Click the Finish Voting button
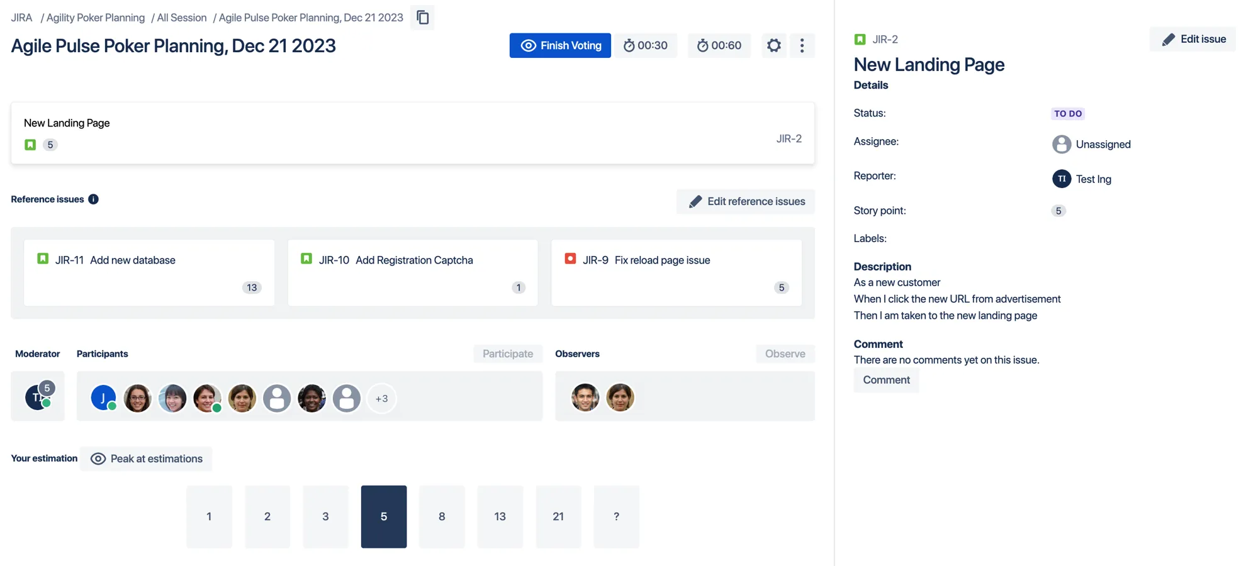 (x=560, y=45)
